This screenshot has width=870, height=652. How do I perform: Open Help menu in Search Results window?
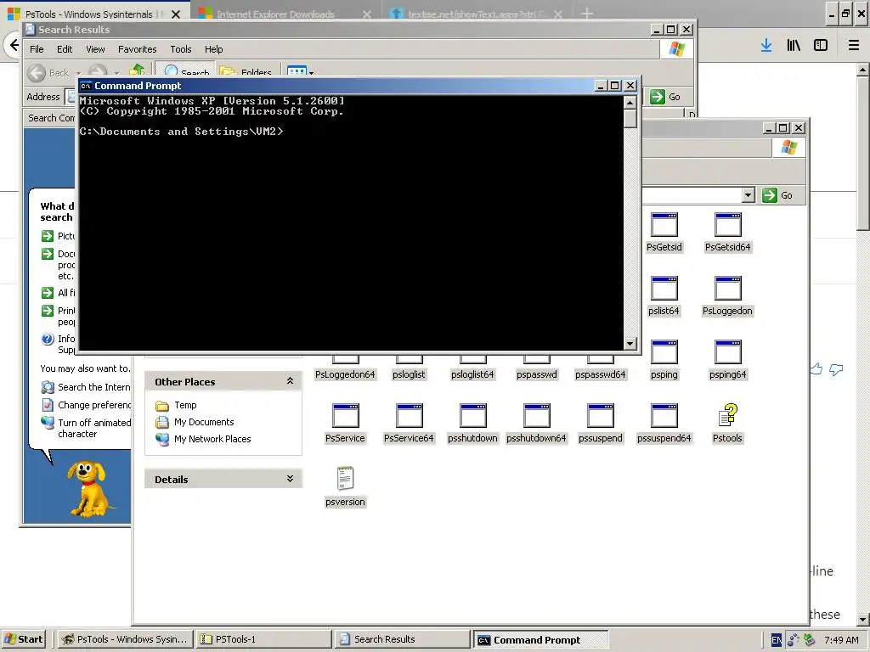pos(213,49)
